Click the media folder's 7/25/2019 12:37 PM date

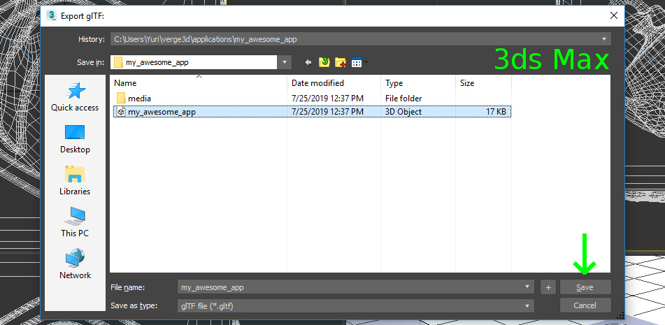[x=327, y=99]
